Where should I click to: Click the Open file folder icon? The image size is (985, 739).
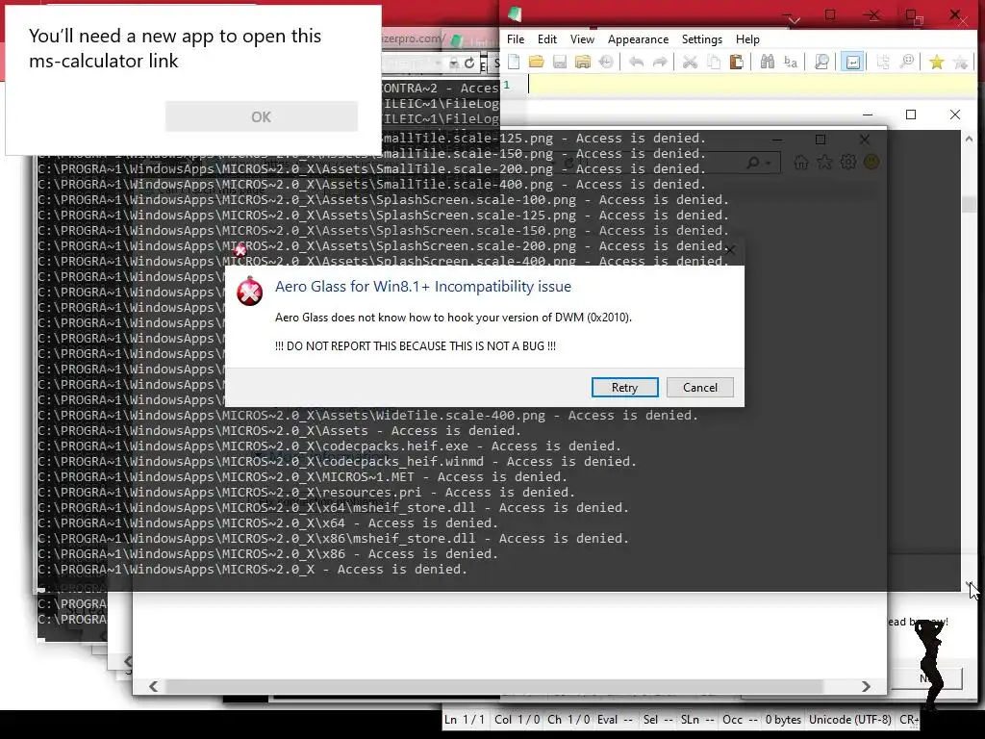coord(537,62)
